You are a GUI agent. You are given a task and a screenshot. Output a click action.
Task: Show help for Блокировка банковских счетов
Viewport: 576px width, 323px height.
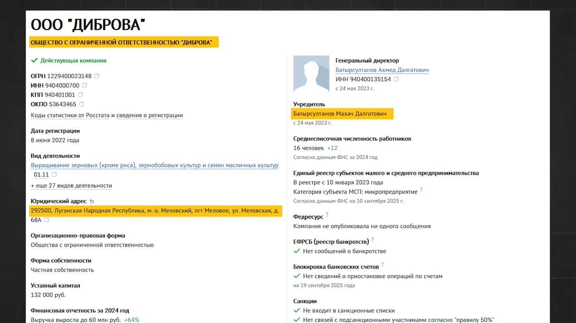click(383, 265)
